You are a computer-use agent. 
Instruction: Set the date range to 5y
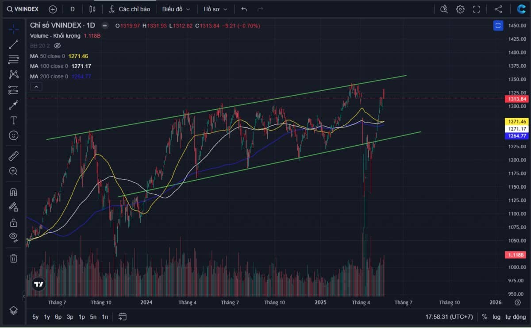(35, 317)
